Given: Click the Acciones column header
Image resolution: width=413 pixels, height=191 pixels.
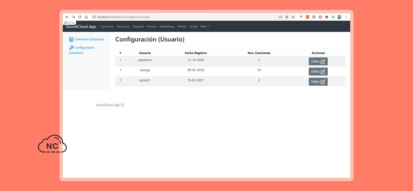Looking at the screenshot, I should tap(318, 53).
